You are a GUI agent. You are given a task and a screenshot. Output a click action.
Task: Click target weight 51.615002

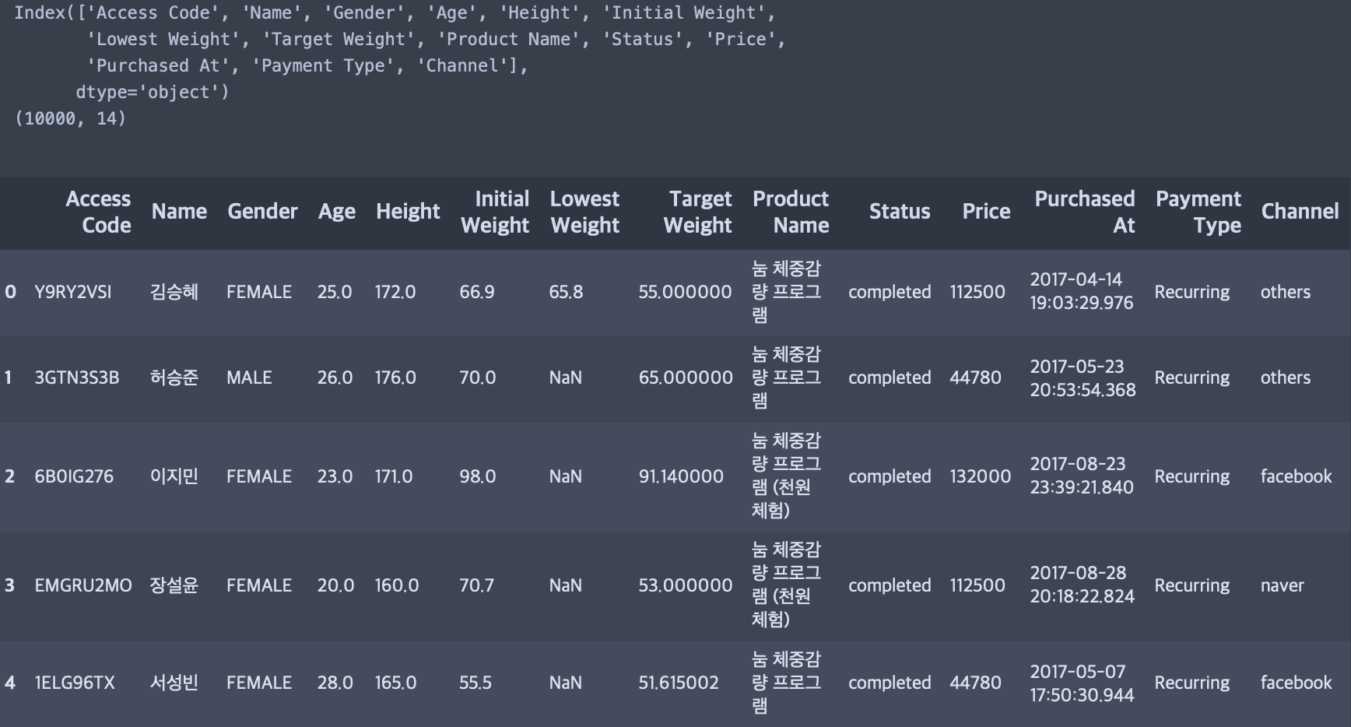click(679, 683)
